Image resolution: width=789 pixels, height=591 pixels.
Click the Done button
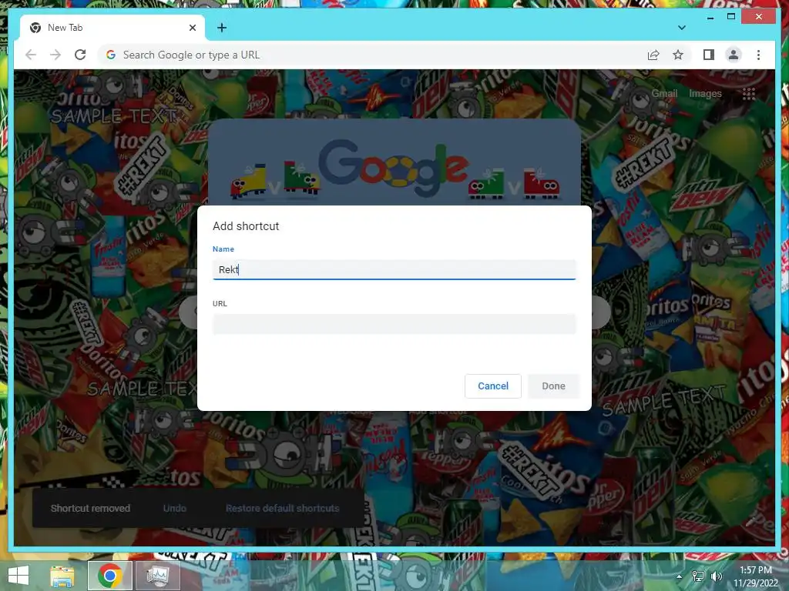(x=553, y=386)
